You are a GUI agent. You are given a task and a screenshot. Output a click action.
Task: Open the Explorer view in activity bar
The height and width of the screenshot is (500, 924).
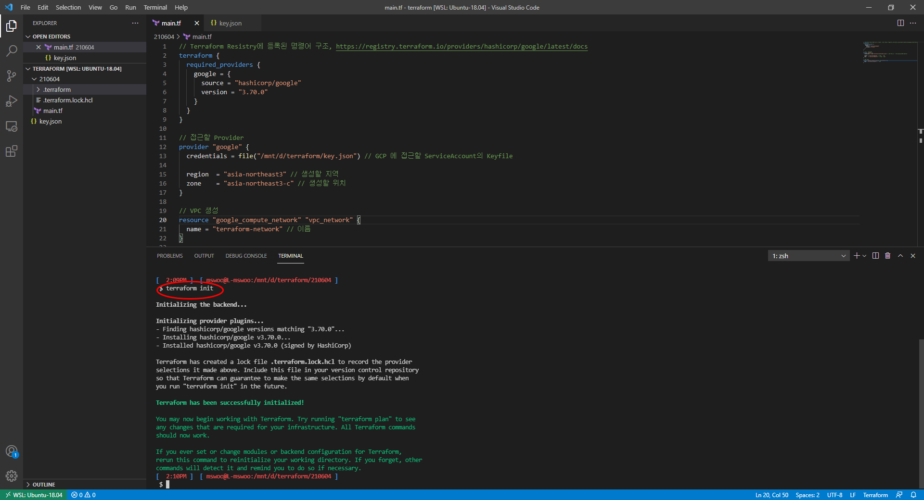pos(12,26)
